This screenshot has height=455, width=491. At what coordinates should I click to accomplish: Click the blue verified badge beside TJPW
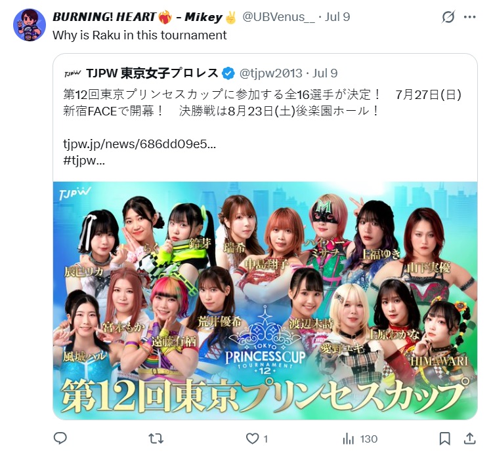(228, 73)
